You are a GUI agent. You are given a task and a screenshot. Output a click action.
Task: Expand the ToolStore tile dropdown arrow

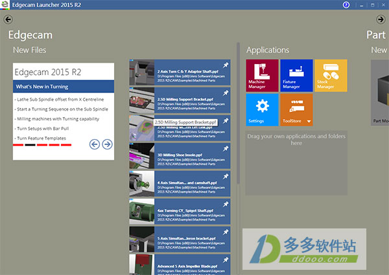pos(309,121)
